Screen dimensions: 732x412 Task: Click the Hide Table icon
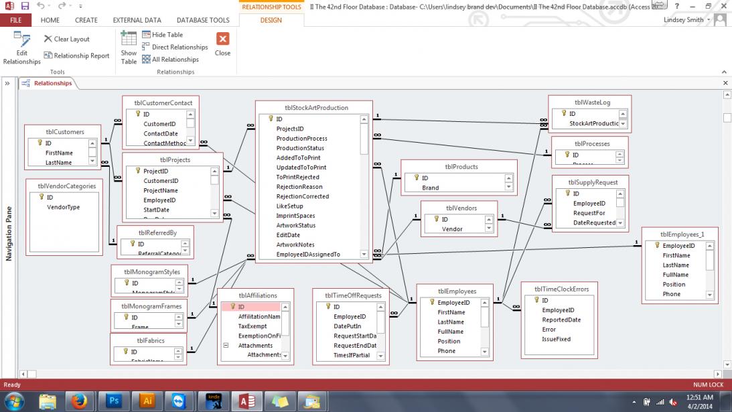[146, 35]
